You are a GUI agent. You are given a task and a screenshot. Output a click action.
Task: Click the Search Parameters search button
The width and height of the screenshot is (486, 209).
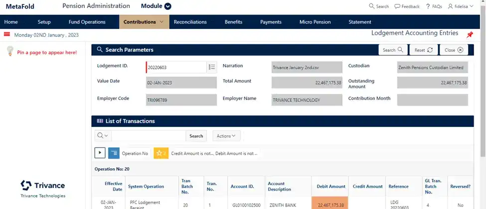tap(393, 50)
